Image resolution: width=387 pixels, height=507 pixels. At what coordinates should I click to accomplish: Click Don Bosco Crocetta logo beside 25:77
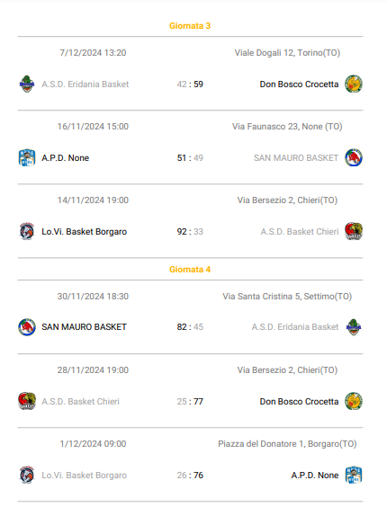point(354,401)
